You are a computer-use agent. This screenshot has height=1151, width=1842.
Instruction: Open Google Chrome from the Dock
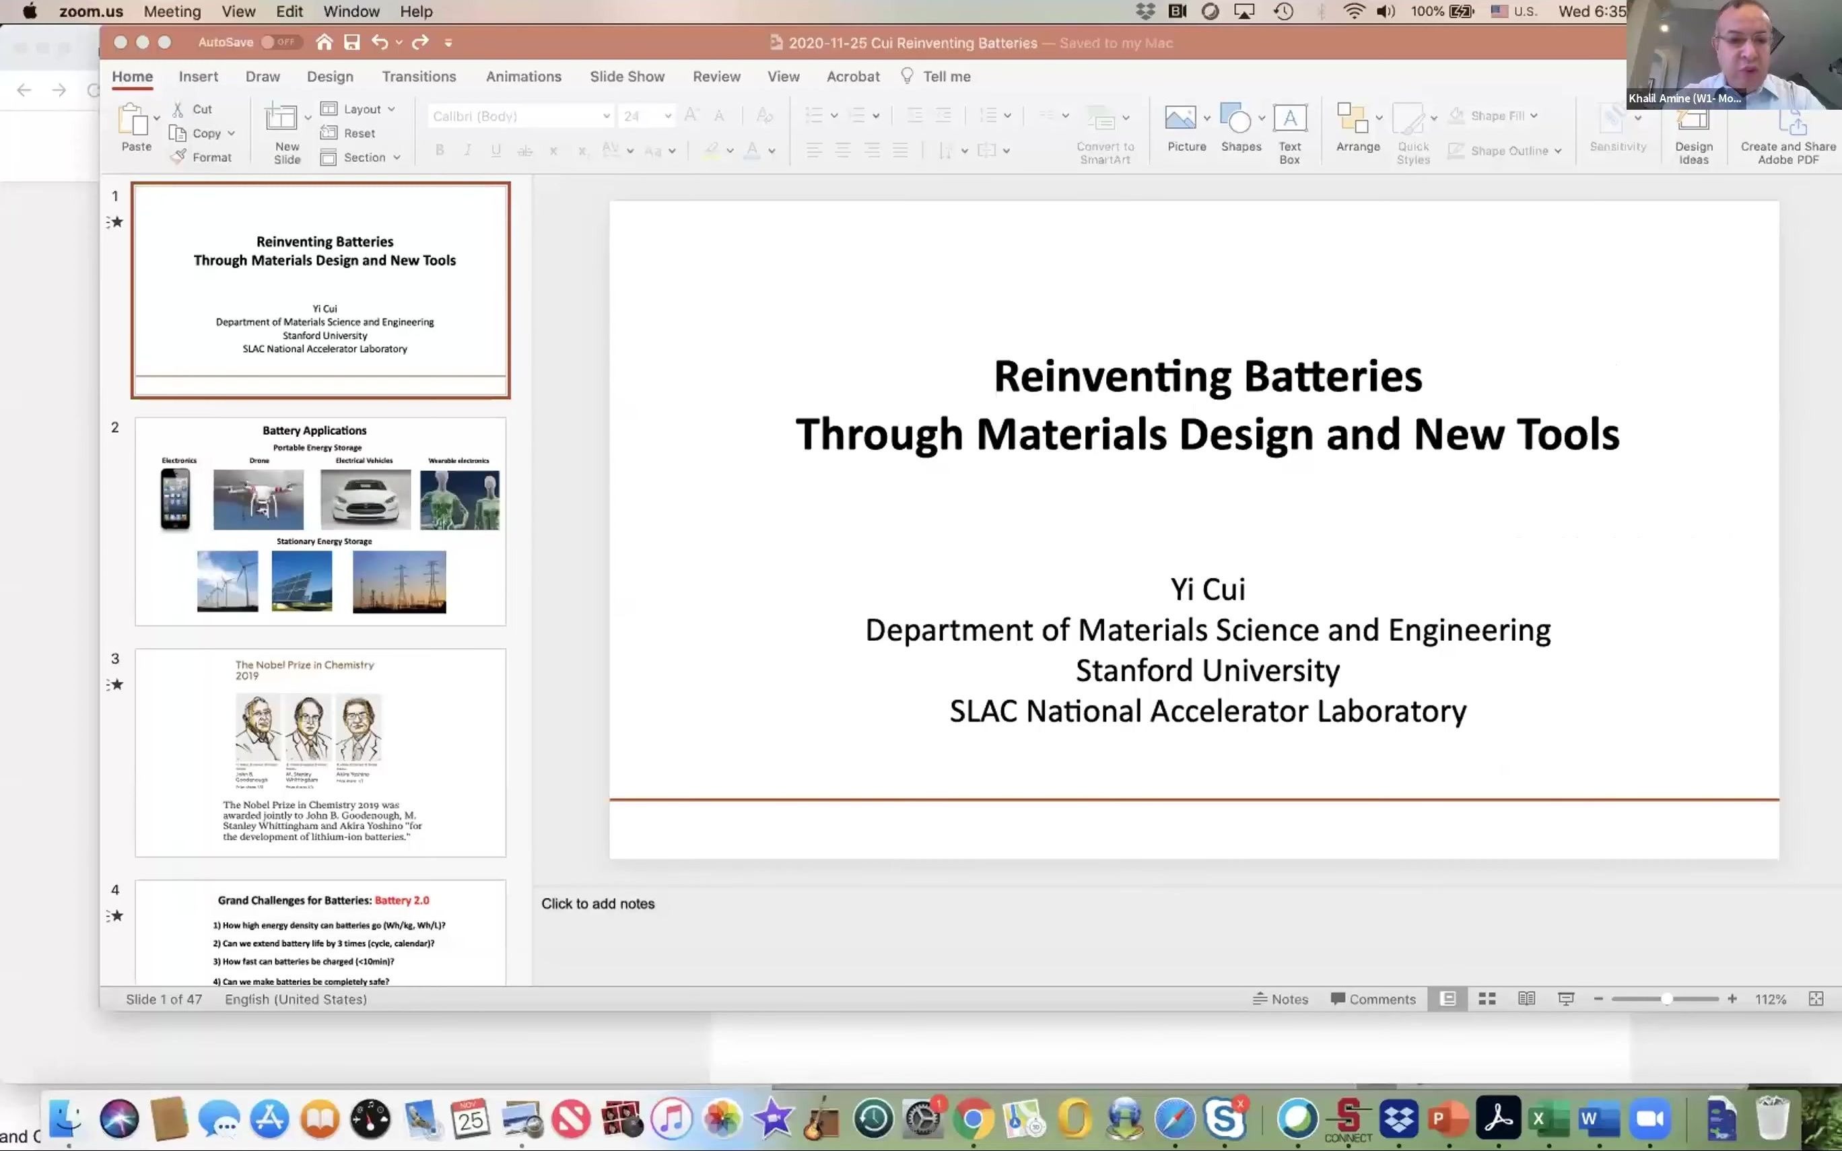(974, 1118)
